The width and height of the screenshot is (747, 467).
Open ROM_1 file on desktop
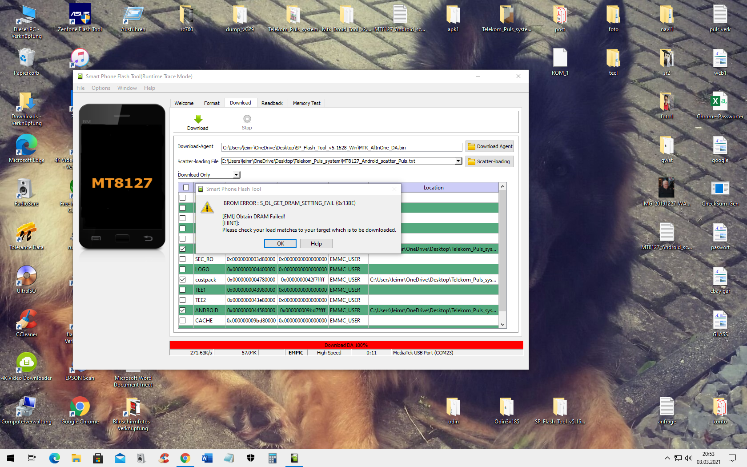(560, 62)
